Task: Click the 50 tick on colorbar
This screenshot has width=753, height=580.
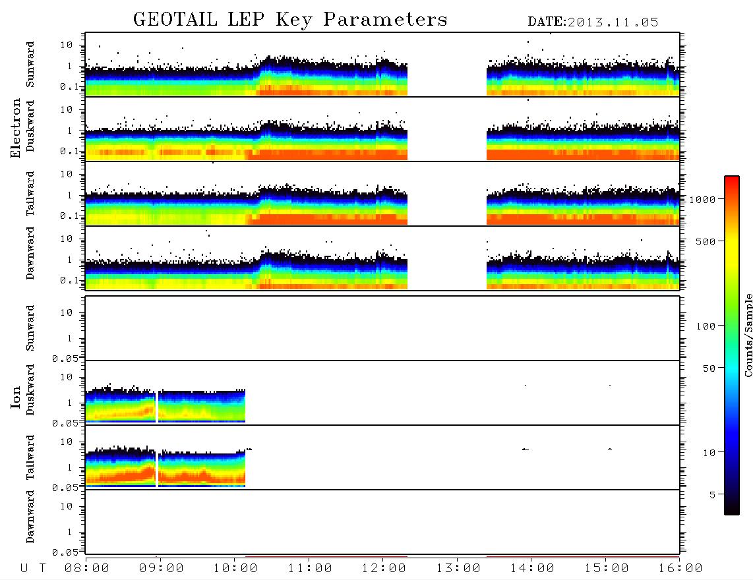Action: click(x=709, y=368)
